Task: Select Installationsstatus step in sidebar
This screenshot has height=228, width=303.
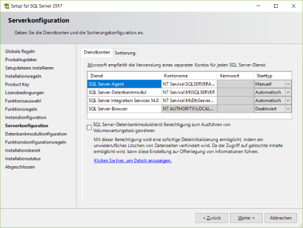Action: [23, 158]
